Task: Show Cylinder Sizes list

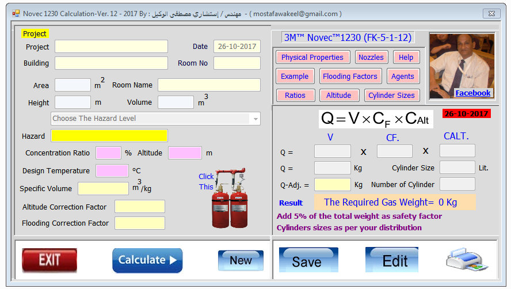Action: click(391, 95)
